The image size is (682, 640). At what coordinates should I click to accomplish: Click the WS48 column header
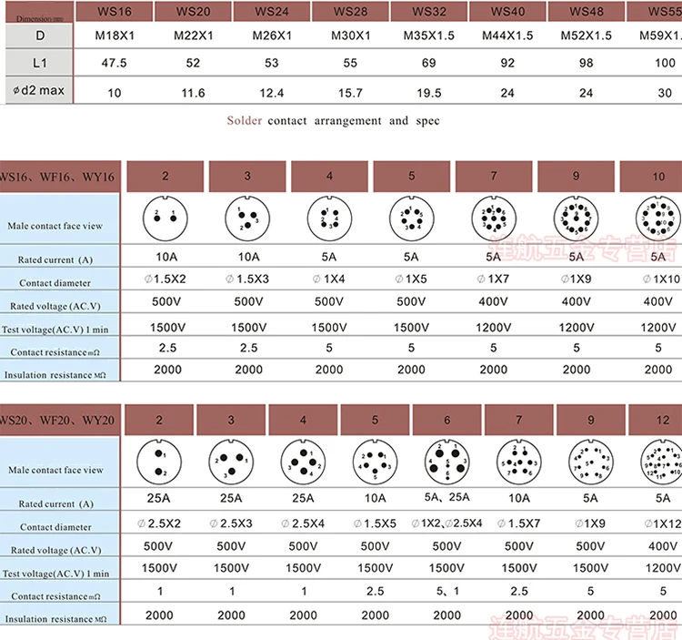[x=587, y=11]
